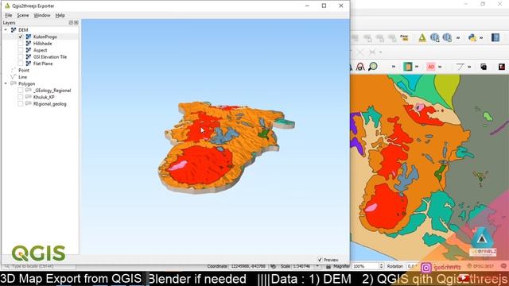The width and height of the screenshot is (509, 286).
Task: Click the blue help book icon
Action: pos(495,37)
